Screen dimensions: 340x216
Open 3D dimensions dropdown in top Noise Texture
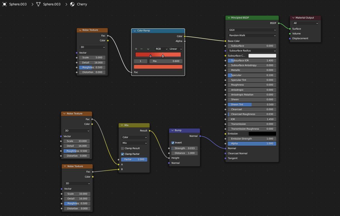coord(92,47)
